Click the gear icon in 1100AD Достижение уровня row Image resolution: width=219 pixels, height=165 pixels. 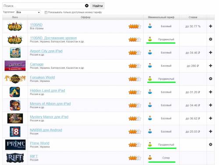click(x=210, y=39)
